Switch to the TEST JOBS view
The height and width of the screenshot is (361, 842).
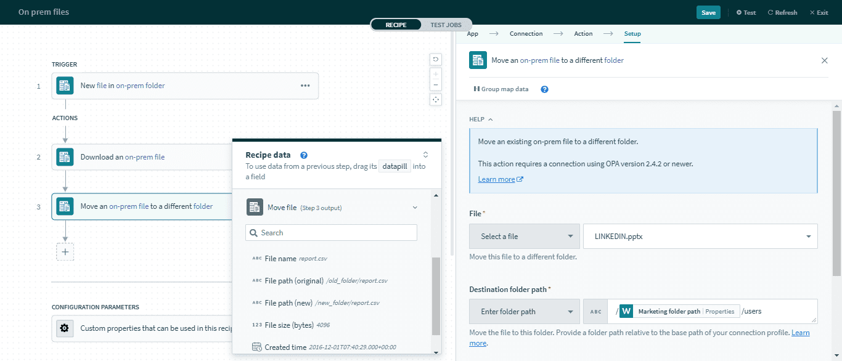pos(446,25)
